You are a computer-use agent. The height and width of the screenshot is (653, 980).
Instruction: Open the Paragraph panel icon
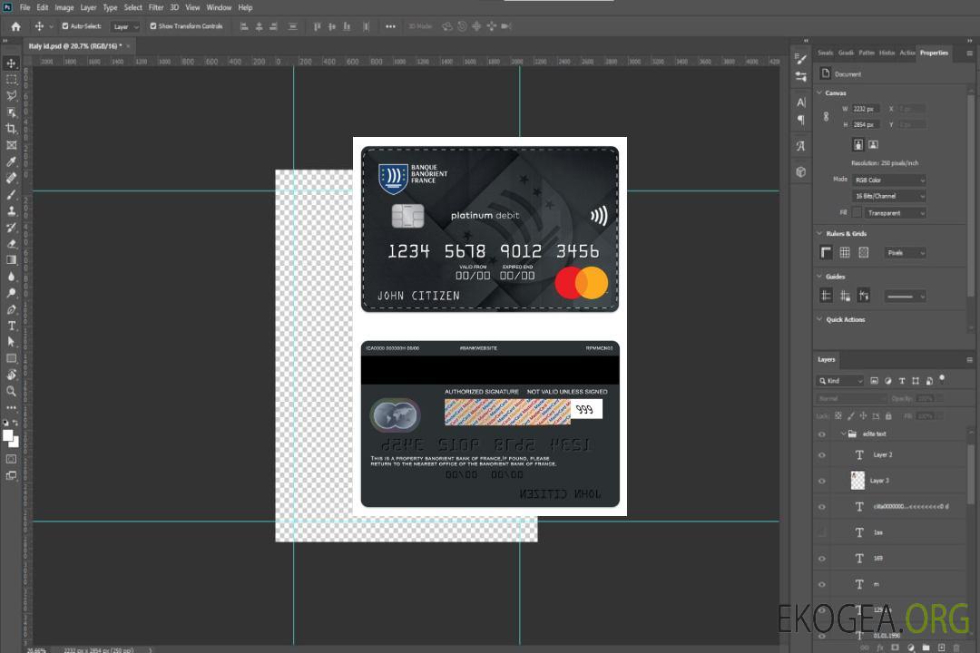pyautogui.click(x=800, y=120)
